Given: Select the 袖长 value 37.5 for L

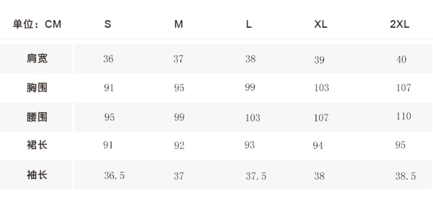Looking at the screenshot, I should click(256, 176).
